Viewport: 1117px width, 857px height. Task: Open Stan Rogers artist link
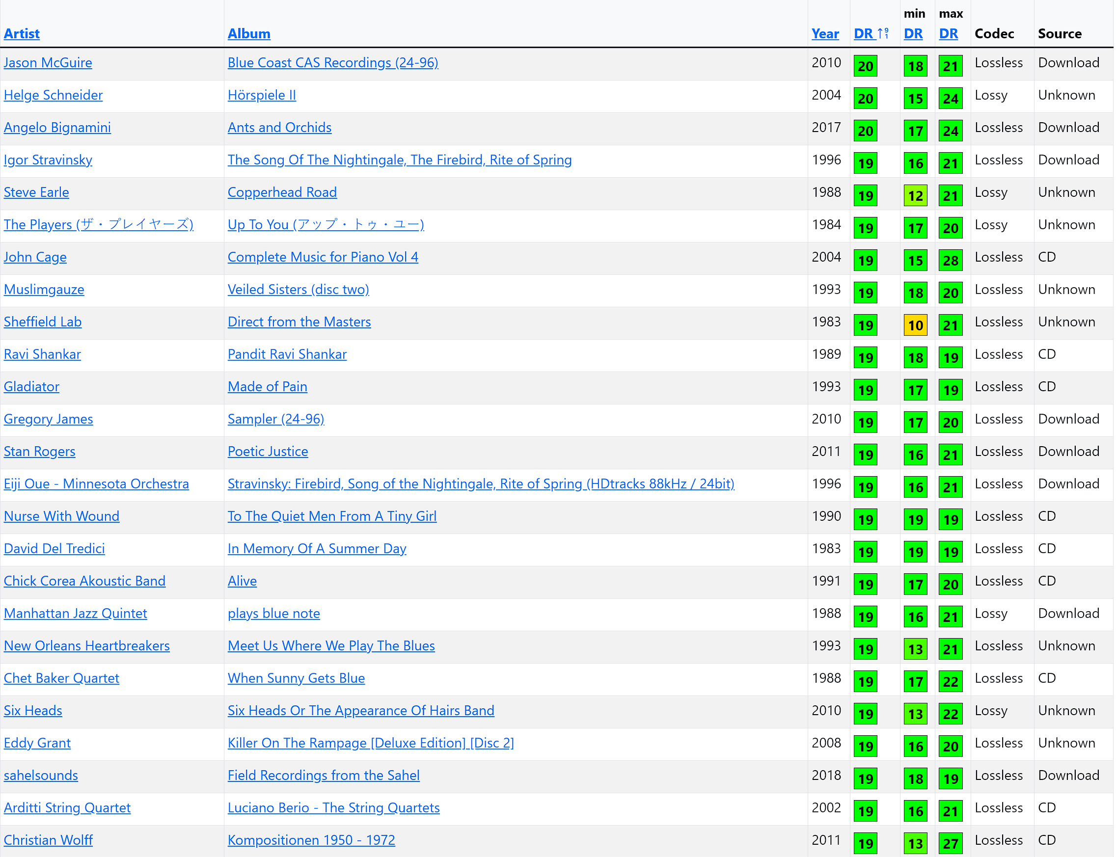click(39, 452)
